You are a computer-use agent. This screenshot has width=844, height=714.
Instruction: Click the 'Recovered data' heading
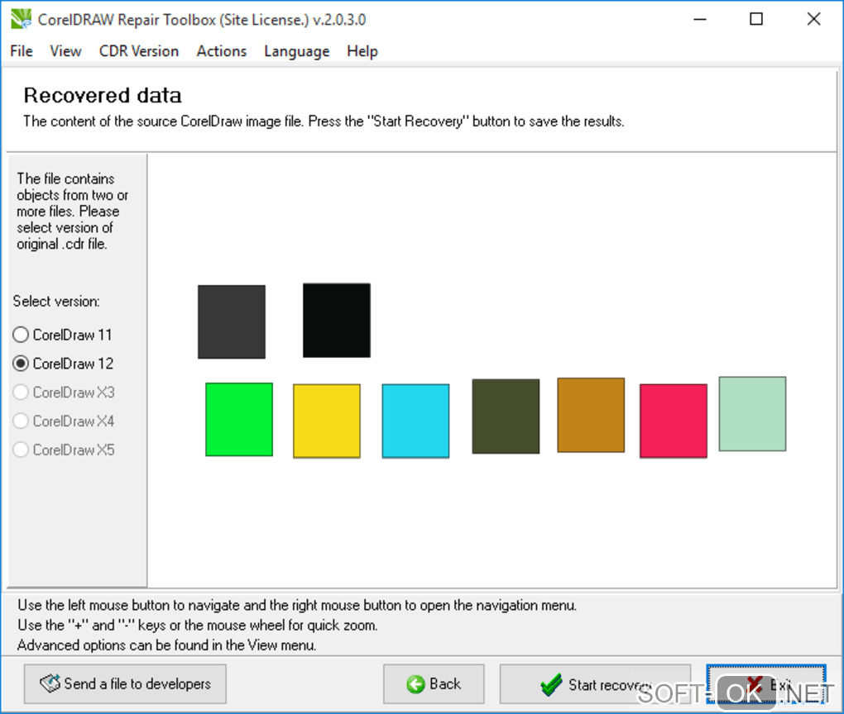tap(103, 96)
